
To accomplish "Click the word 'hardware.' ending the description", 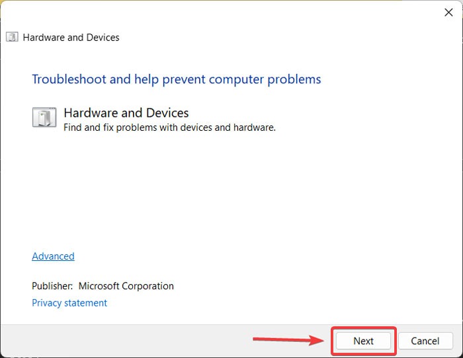I will (x=255, y=127).
